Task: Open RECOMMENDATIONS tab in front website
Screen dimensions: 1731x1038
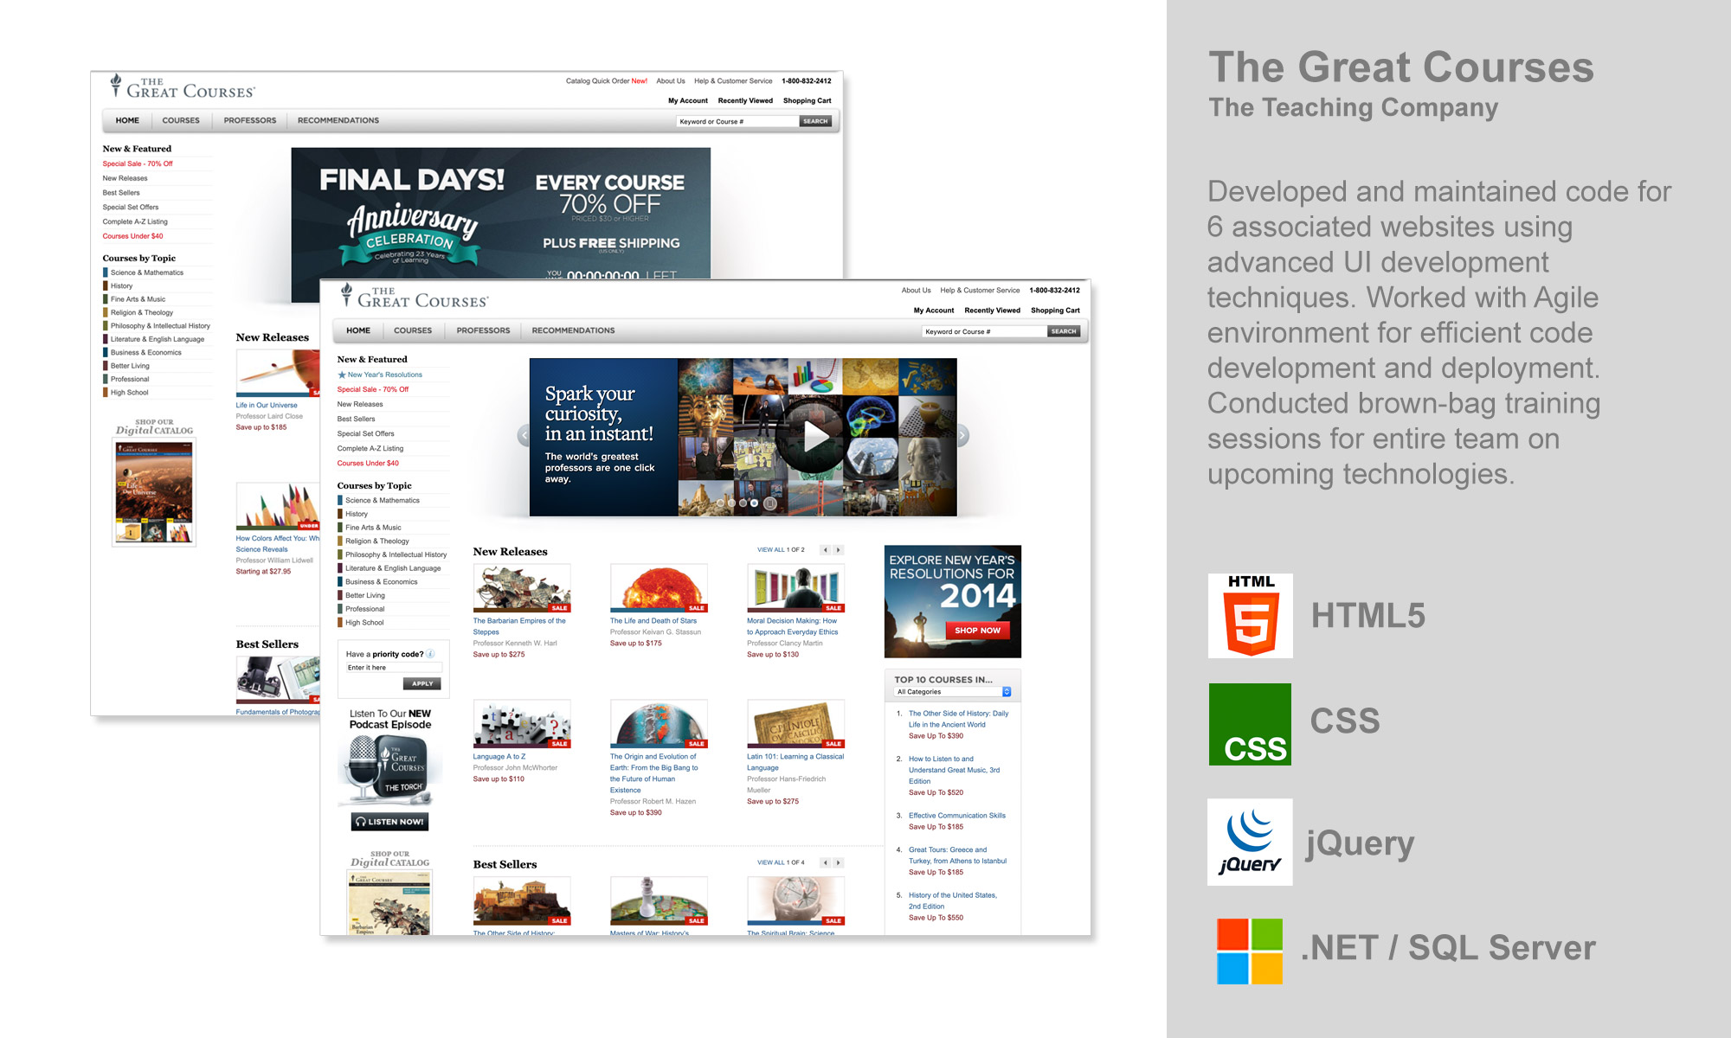Action: click(573, 330)
